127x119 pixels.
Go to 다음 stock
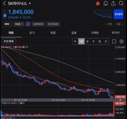[x=119, y=24]
